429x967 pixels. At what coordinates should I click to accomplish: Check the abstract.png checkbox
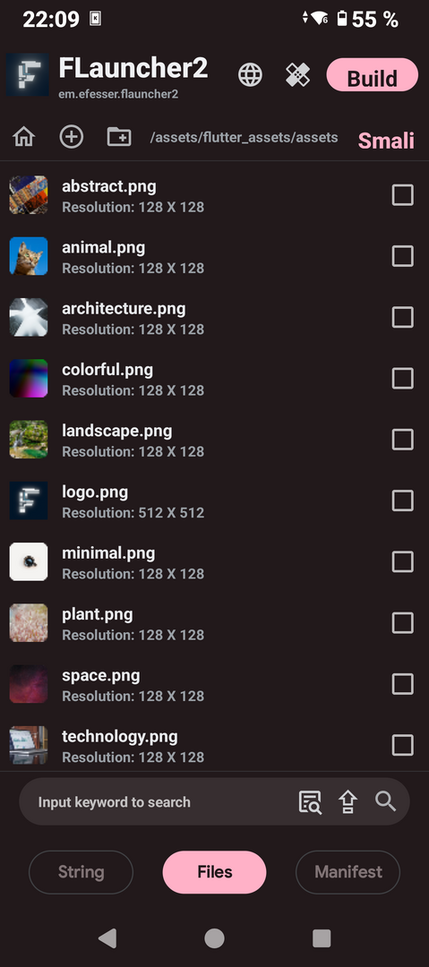(402, 195)
